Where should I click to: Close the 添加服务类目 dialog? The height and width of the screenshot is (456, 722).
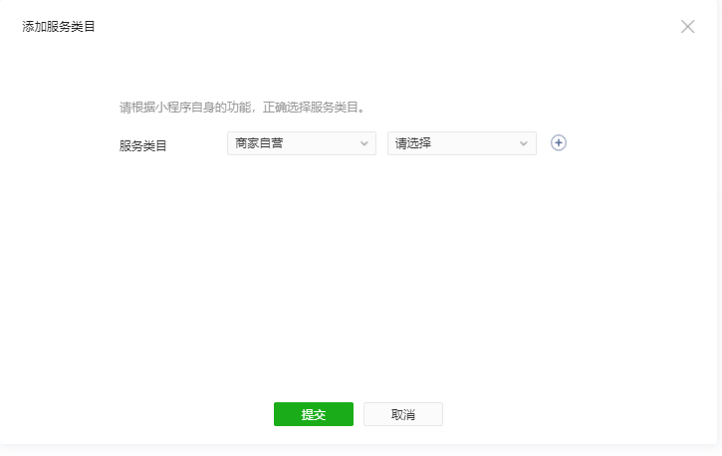(687, 27)
